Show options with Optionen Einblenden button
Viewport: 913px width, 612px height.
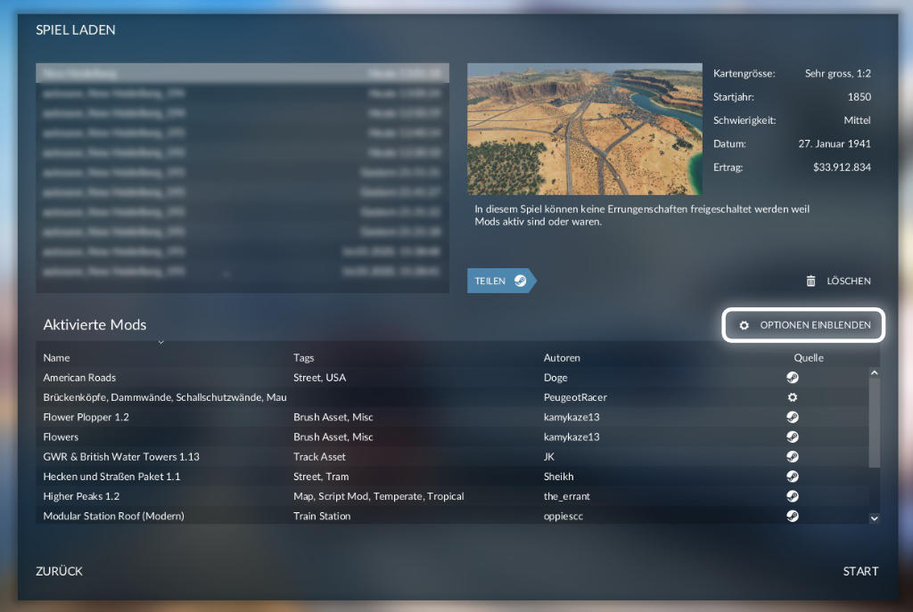coord(803,325)
